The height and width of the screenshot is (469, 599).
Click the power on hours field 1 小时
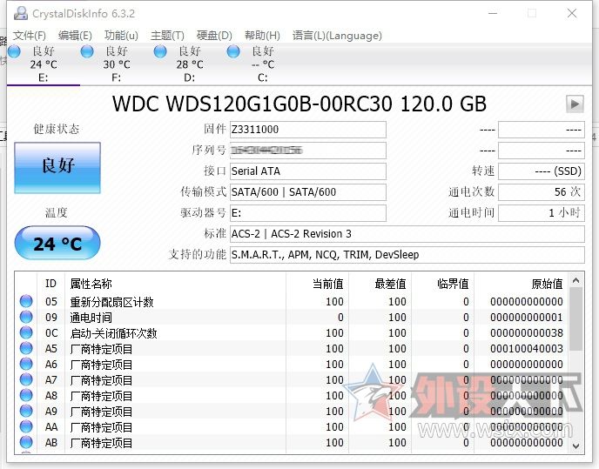[x=542, y=212]
